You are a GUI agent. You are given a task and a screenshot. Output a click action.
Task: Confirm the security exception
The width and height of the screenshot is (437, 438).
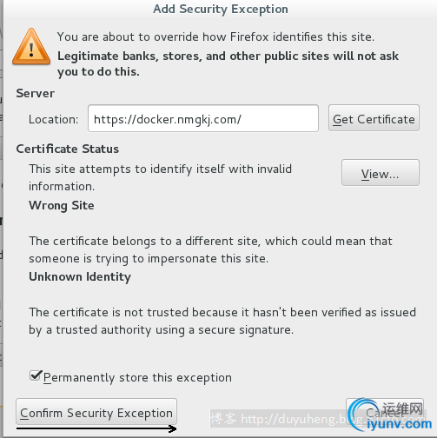[96, 412]
